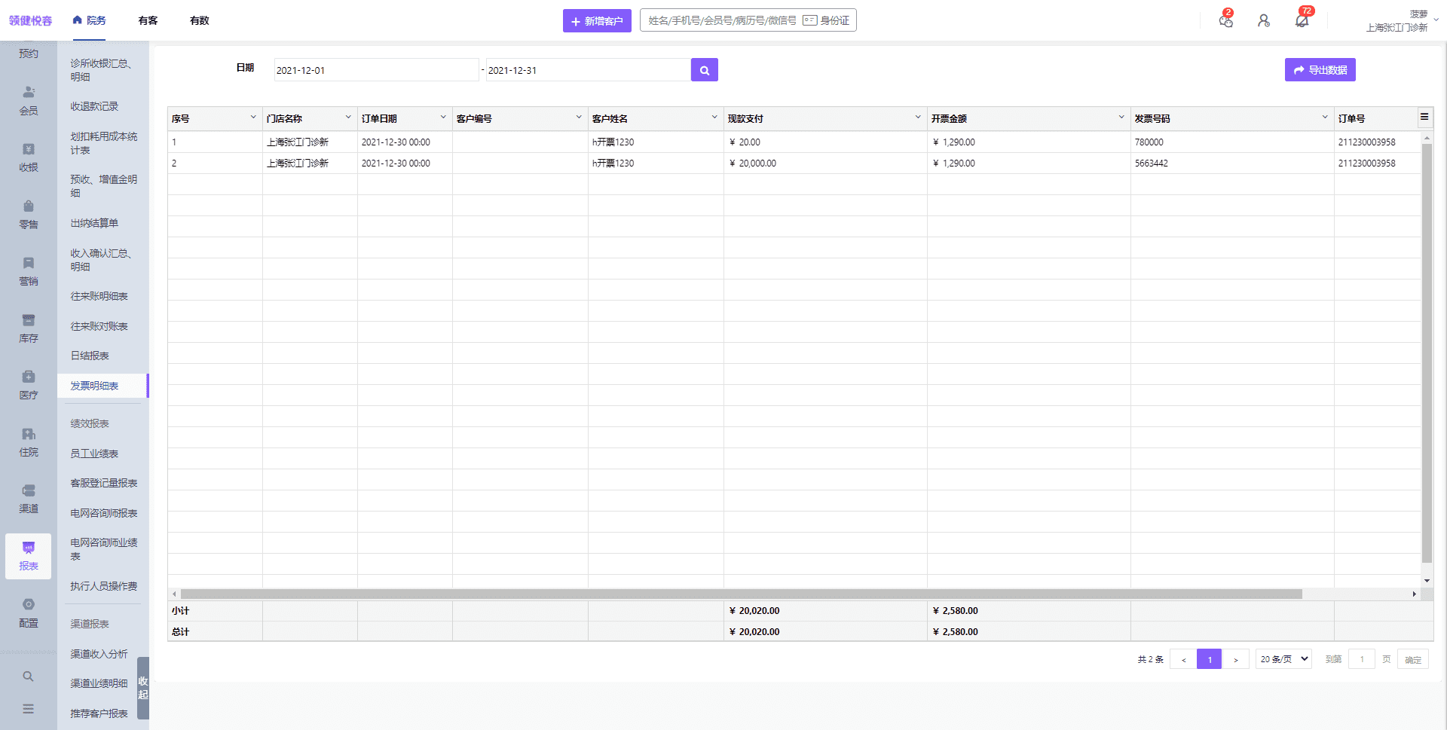The width and height of the screenshot is (1447, 730).
Task: Open the 报表 reports sidebar icon
Action: (29, 556)
